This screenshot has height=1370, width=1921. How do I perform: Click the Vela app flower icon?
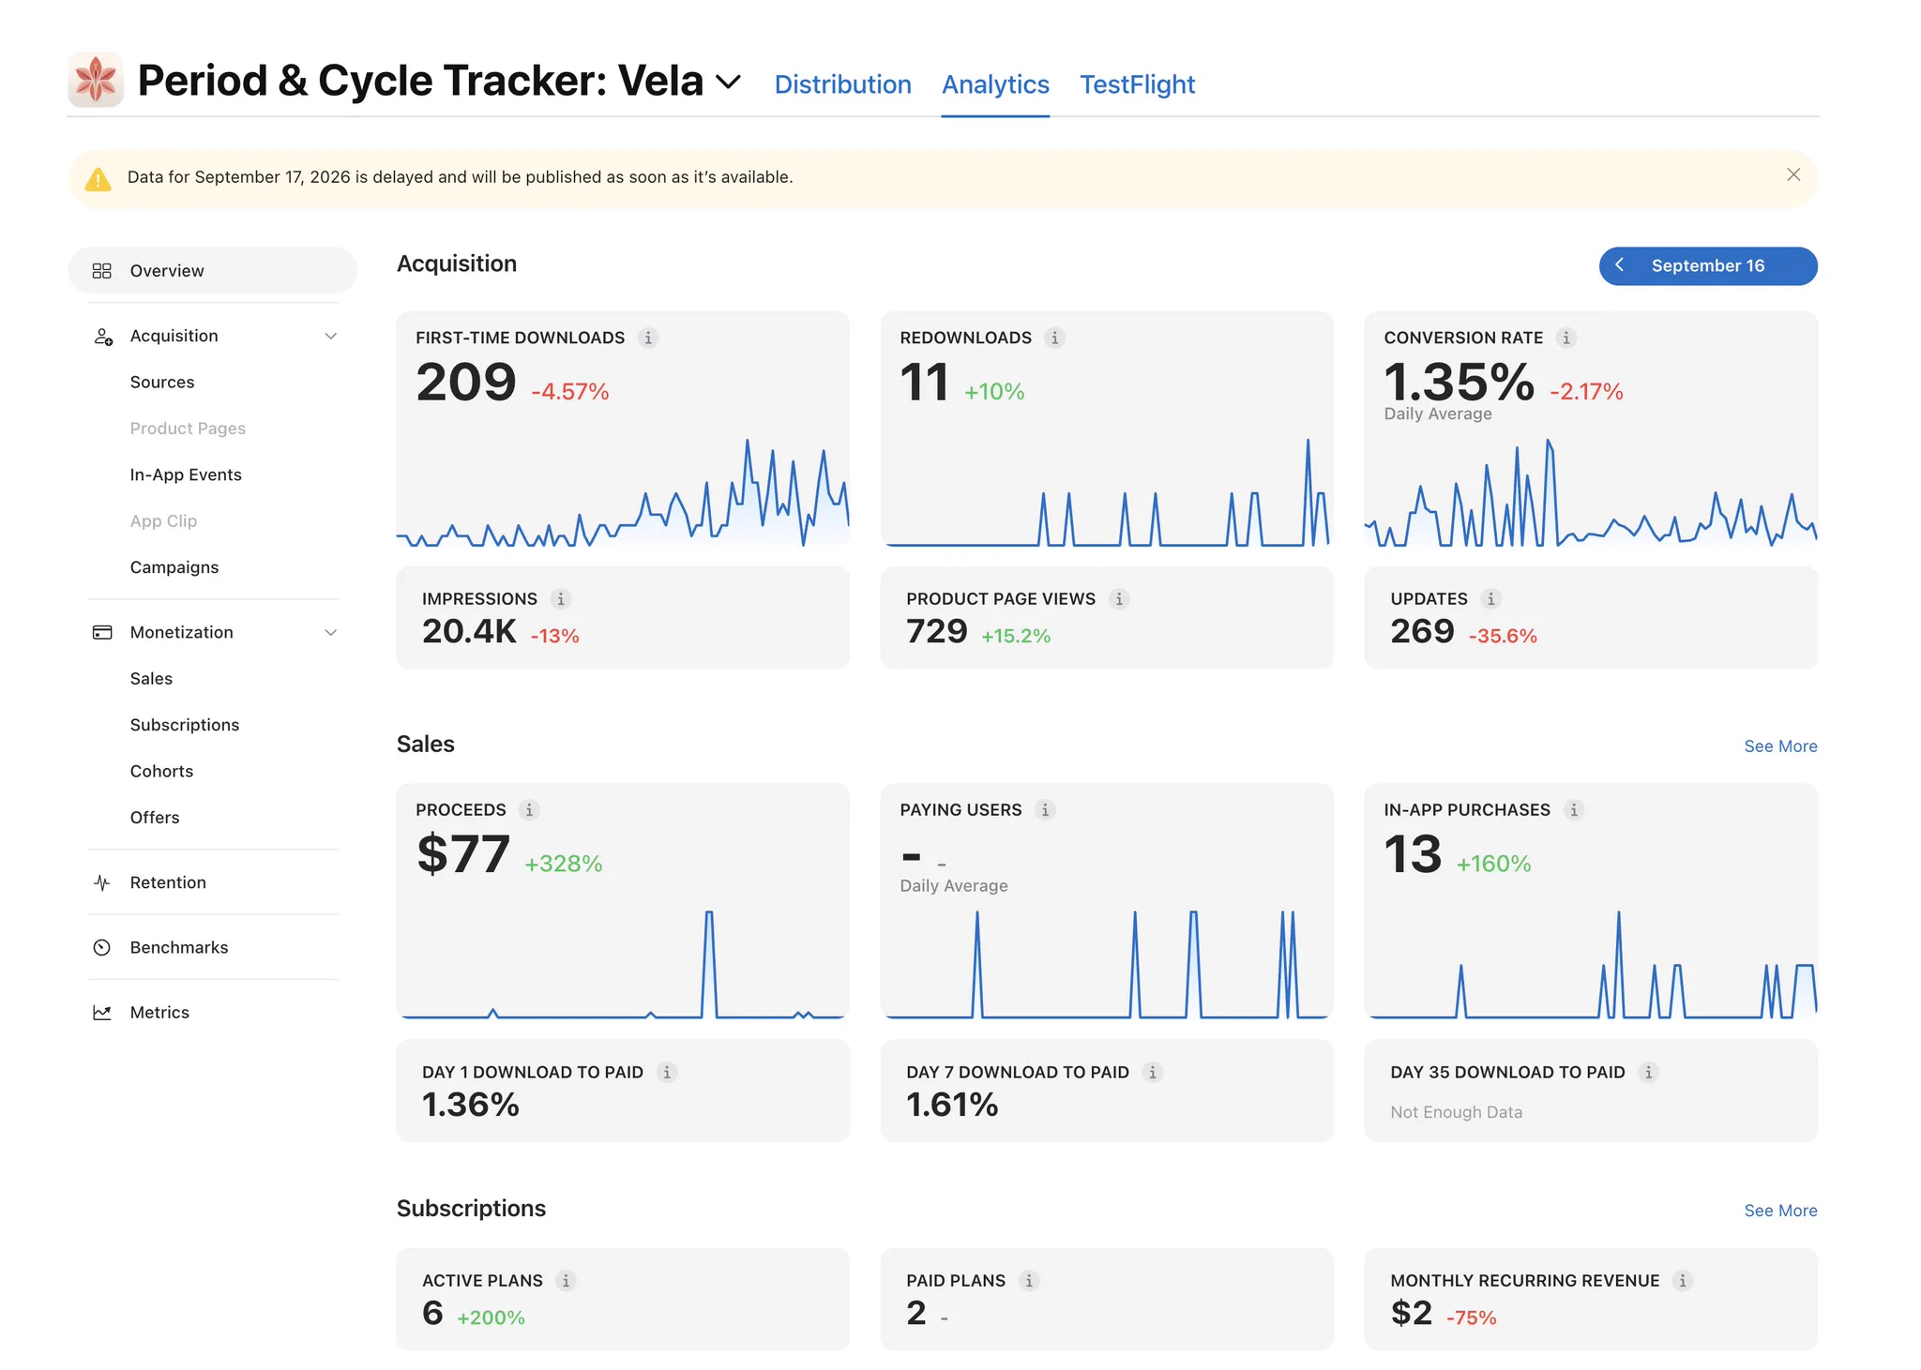click(96, 80)
